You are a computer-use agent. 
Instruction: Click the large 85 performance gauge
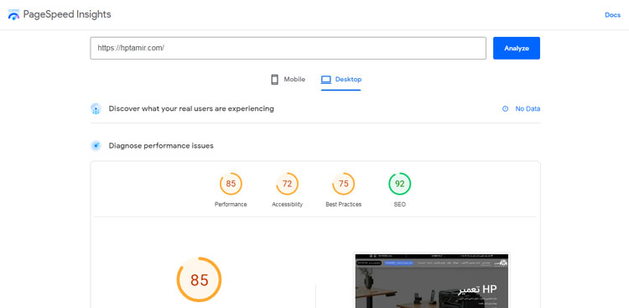pyautogui.click(x=199, y=279)
